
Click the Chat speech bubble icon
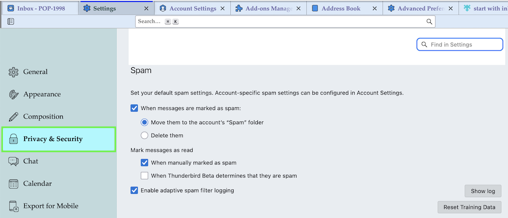click(x=14, y=161)
